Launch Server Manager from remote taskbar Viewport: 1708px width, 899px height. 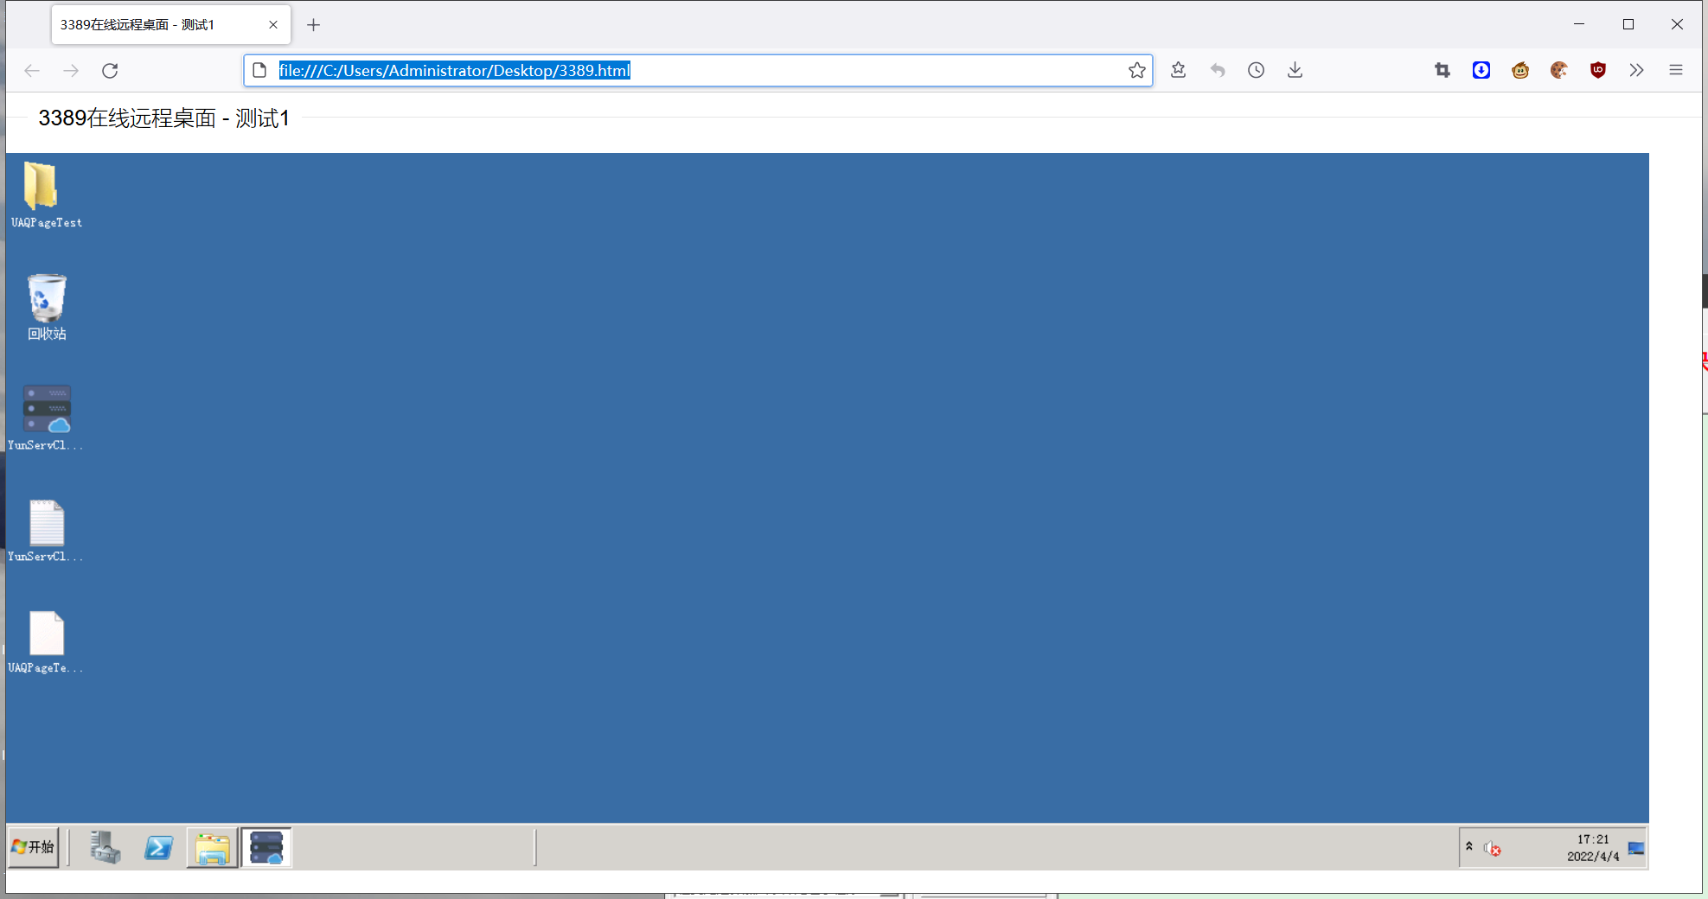click(x=105, y=847)
